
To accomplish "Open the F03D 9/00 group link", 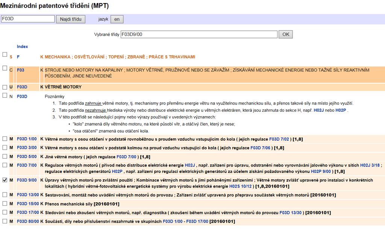I will (x=27, y=180).
